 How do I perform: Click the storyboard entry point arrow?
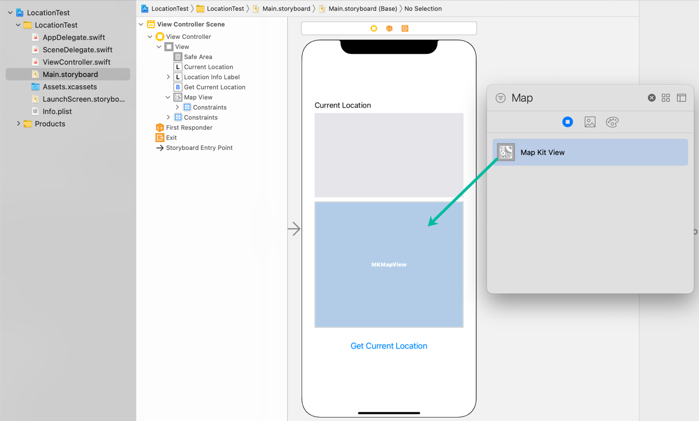[295, 228]
